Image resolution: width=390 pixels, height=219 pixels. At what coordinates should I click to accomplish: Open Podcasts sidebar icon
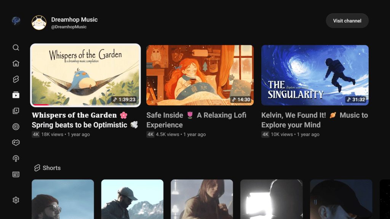16,159
